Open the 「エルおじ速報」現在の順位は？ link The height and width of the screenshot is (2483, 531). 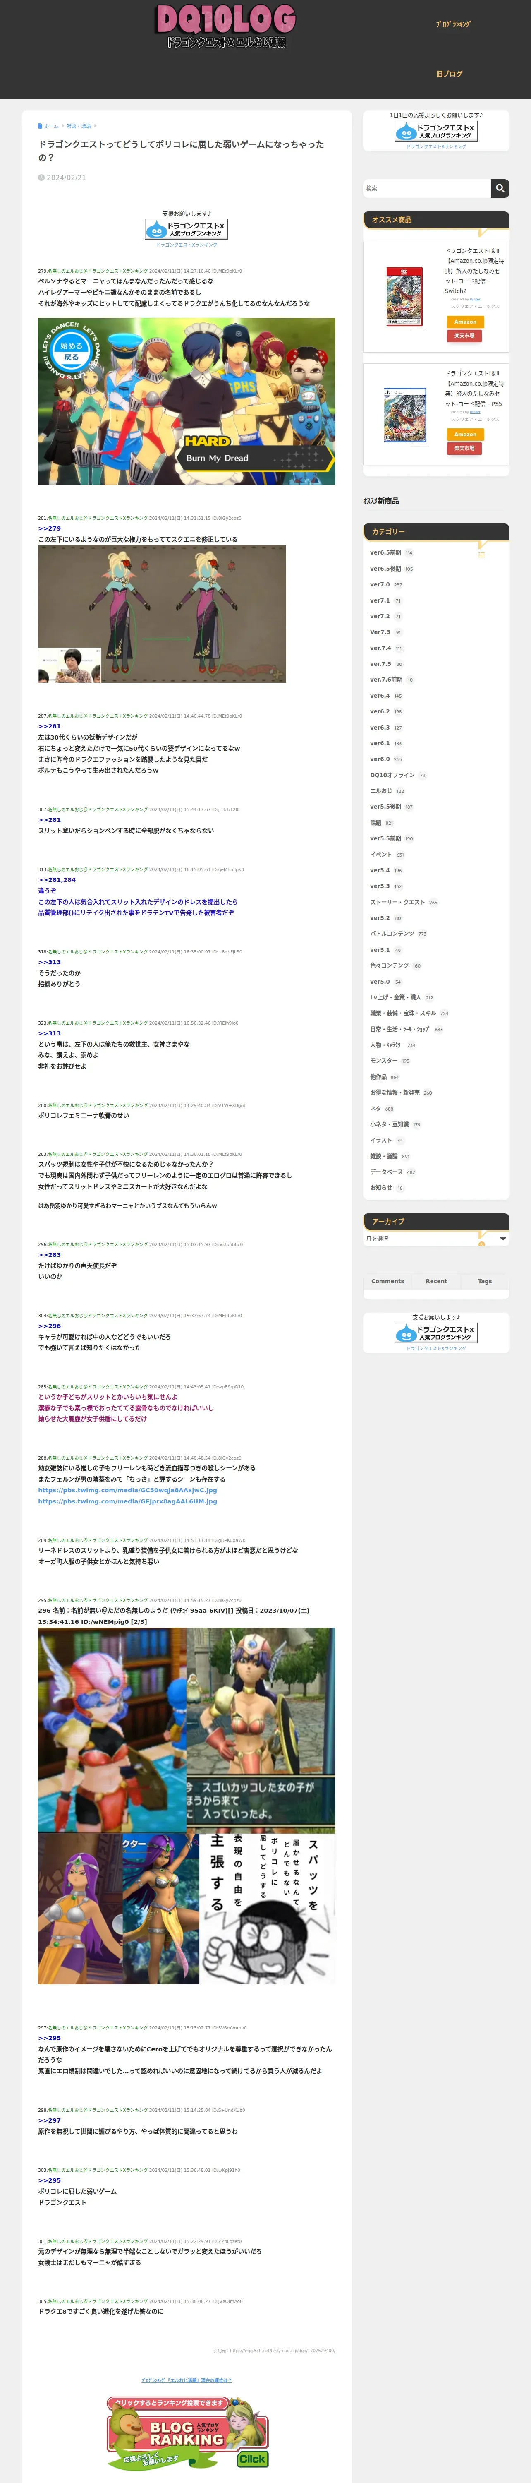tap(186, 2380)
